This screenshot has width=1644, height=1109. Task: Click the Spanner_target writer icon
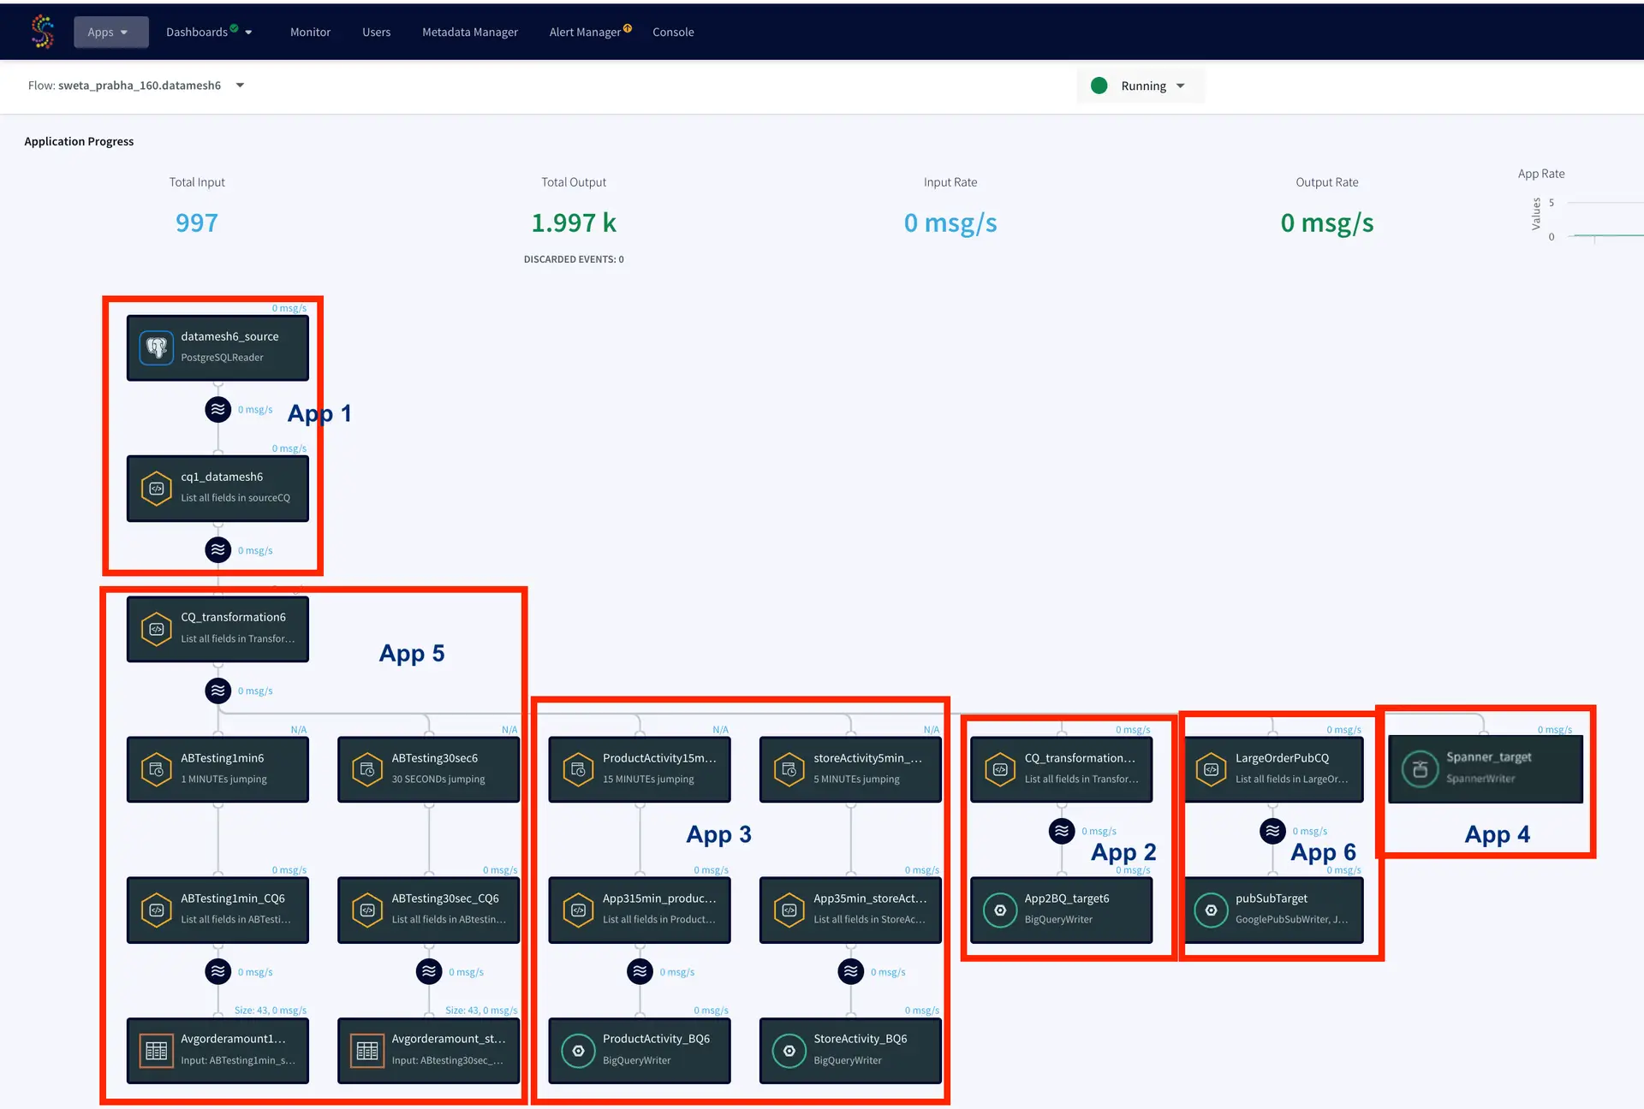coord(1420,769)
